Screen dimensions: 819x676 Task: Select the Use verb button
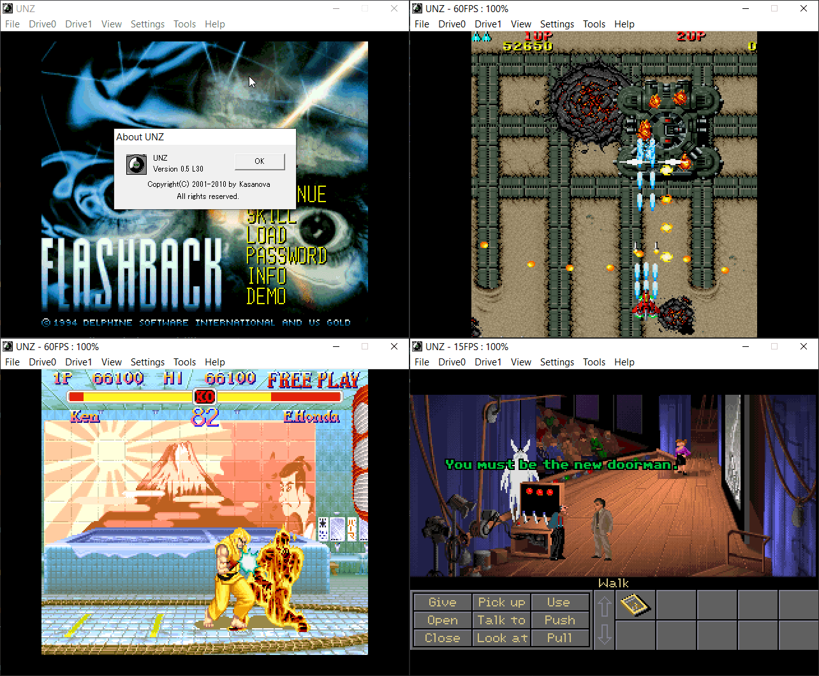coord(559,602)
